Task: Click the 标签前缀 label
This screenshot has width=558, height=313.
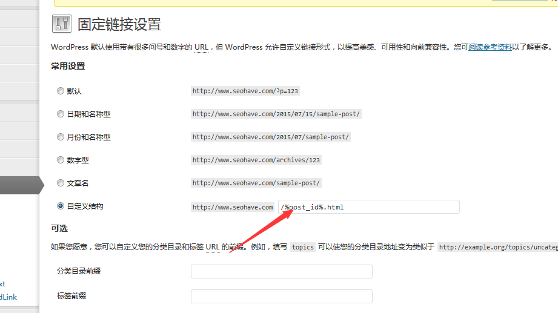Action: 71,296
